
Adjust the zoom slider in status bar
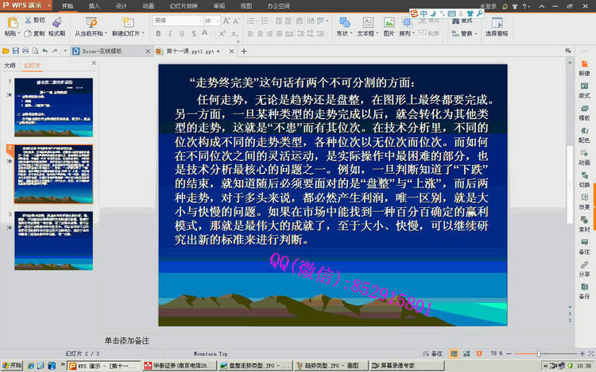click(x=538, y=353)
